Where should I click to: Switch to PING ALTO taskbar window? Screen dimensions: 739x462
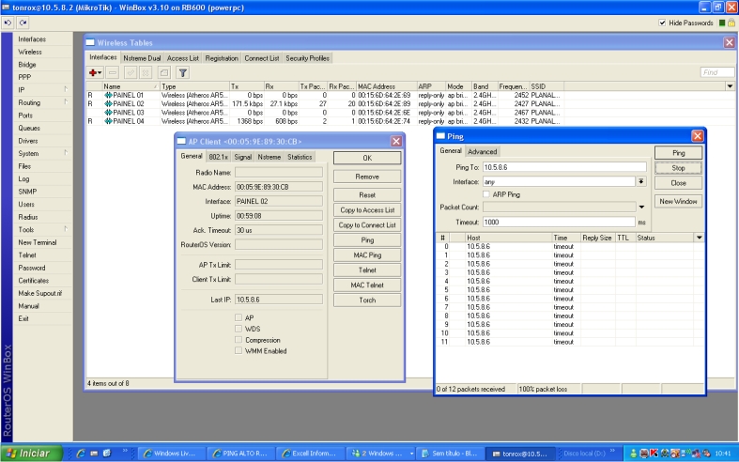pos(239,454)
